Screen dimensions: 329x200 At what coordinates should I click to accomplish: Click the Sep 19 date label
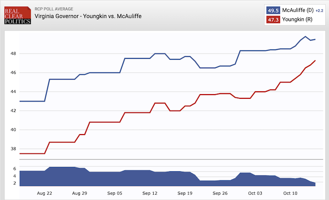(x=185, y=193)
